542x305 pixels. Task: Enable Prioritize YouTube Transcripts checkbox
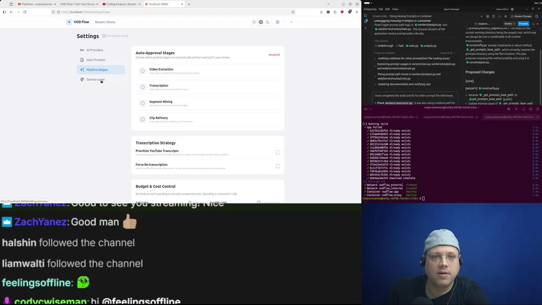[278, 152]
